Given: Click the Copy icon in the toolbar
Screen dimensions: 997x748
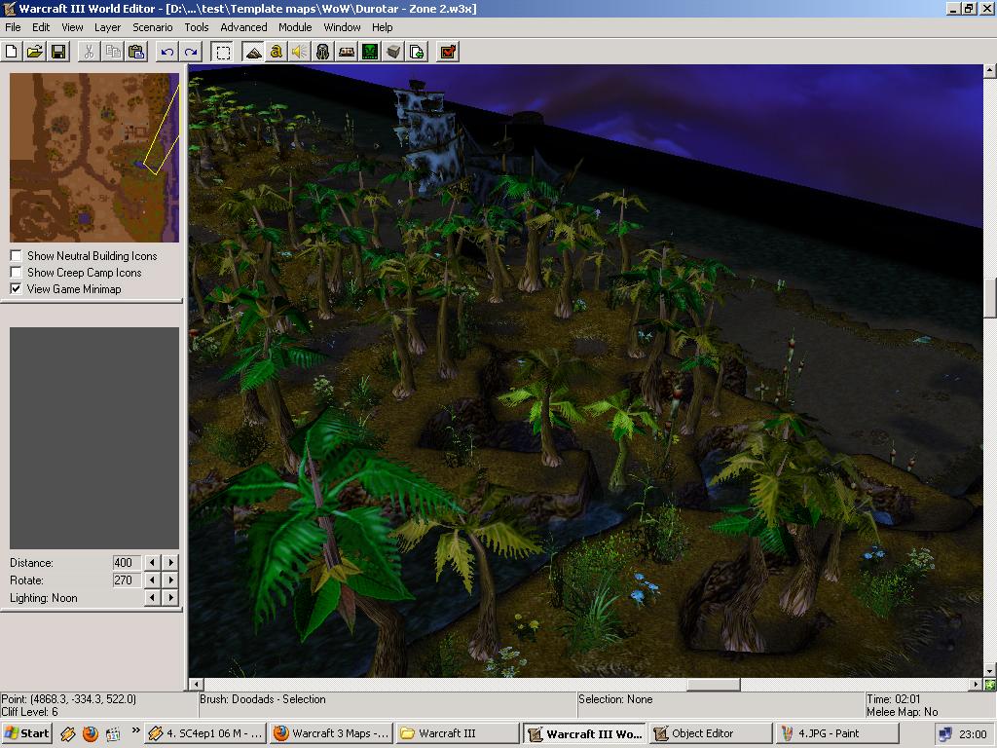Looking at the screenshot, I should (x=113, y=52).
